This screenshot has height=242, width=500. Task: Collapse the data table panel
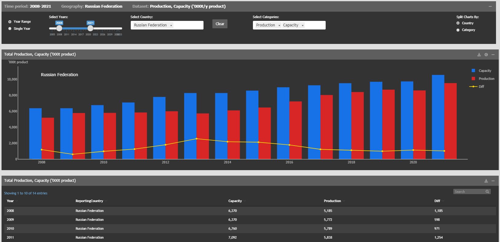point(493,181)
